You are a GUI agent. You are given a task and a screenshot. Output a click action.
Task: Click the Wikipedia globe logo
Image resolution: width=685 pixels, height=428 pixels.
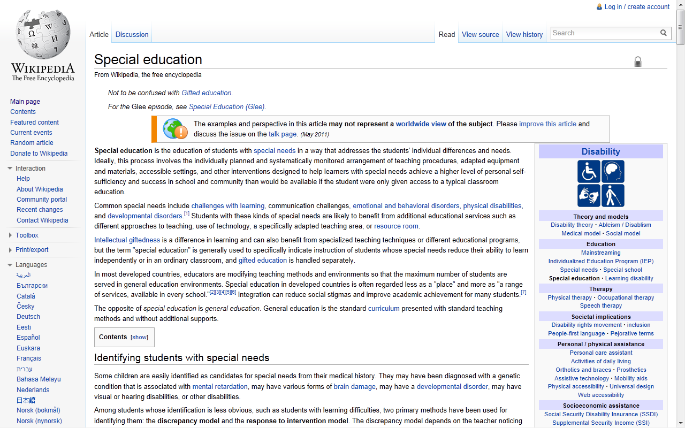coord(43,35)
